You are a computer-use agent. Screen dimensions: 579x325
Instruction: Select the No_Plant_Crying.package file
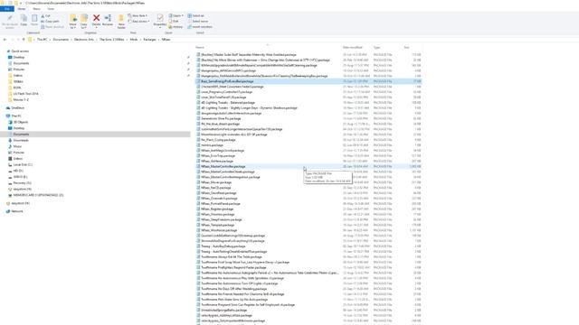[x=308, y=140]
